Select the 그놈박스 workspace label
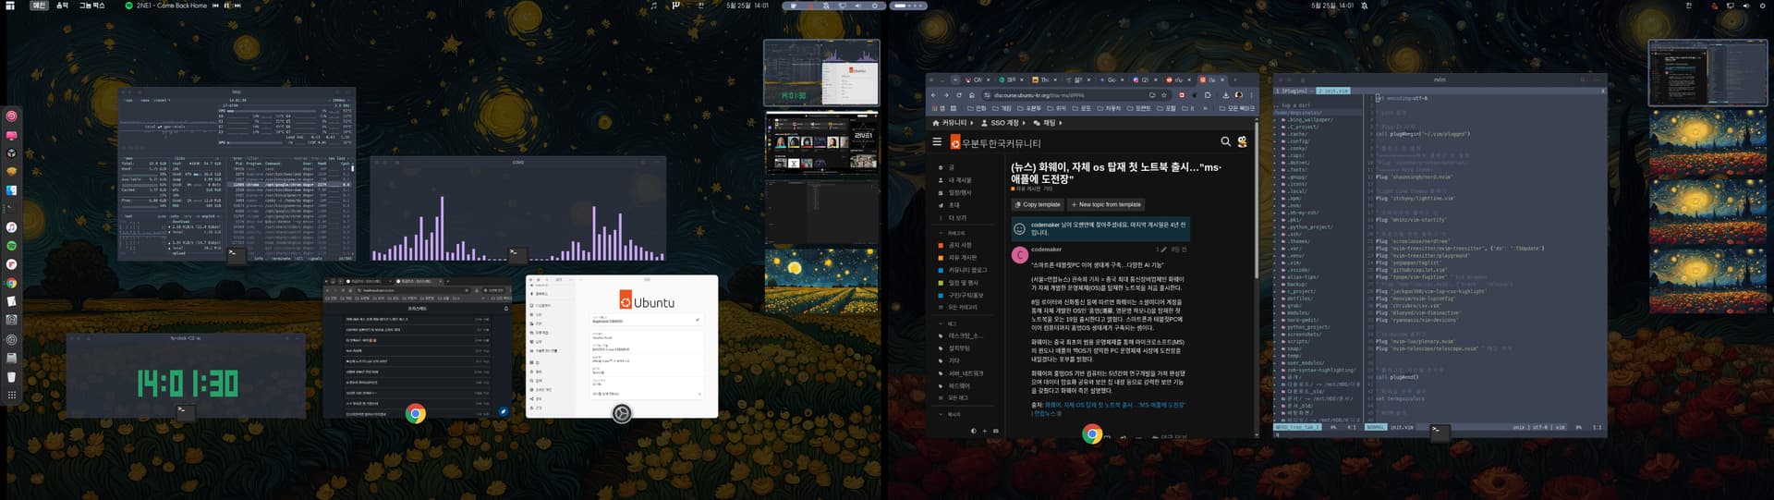Image resolution: width=1774 pixels, height=500 pixels. point(92,6)
